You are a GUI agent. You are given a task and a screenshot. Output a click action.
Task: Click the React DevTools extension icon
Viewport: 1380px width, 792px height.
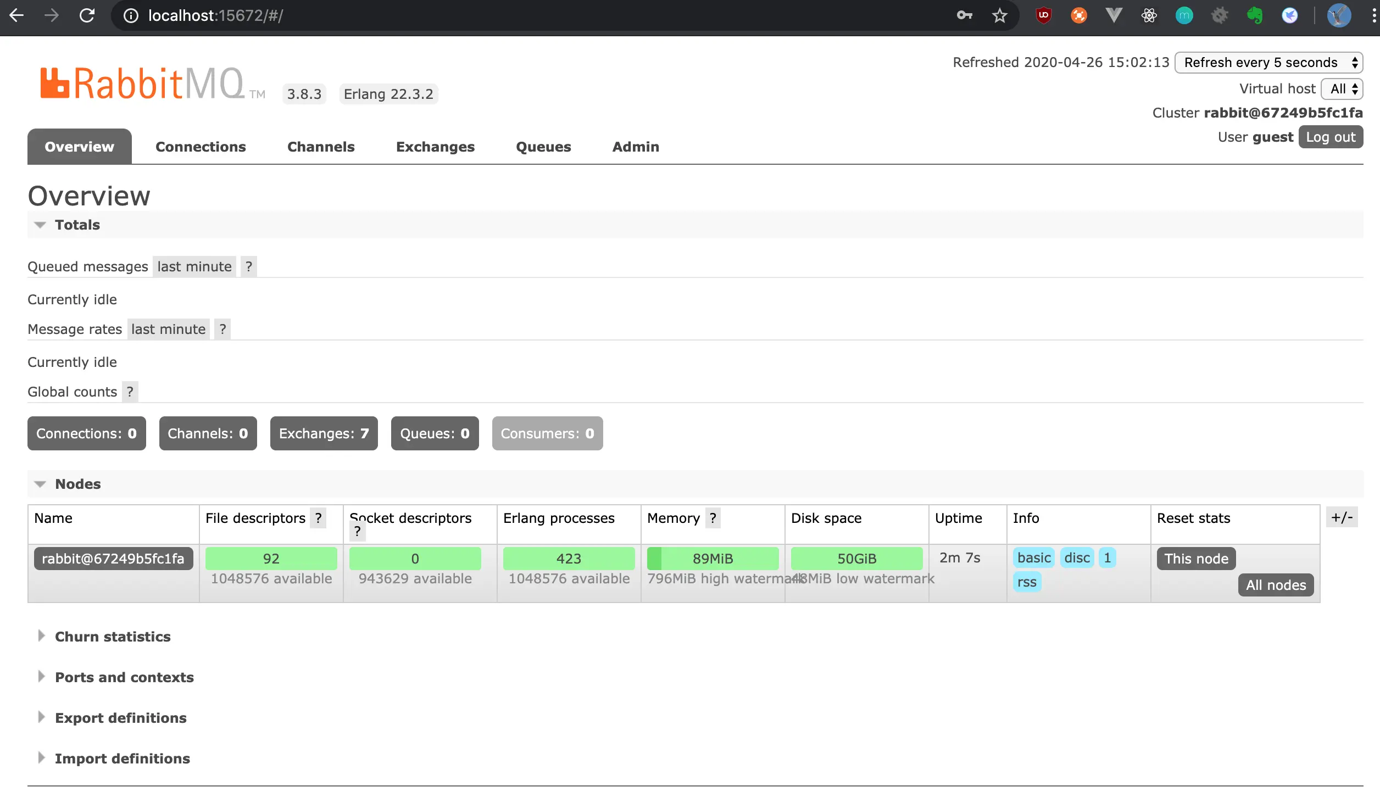point(1149,15)
